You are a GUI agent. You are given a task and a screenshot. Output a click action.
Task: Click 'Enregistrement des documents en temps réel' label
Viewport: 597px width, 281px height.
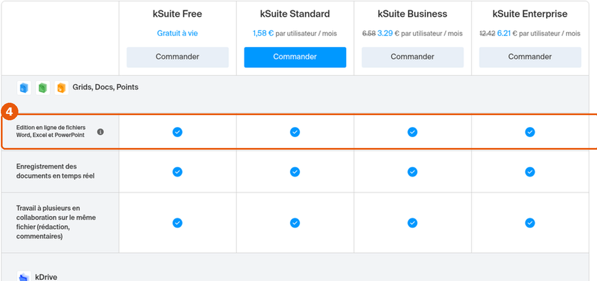click(x=55, y=171)
